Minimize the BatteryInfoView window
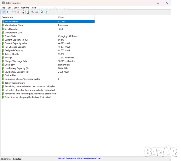This screenshot has height=161, width=181. tap(150, 3)
